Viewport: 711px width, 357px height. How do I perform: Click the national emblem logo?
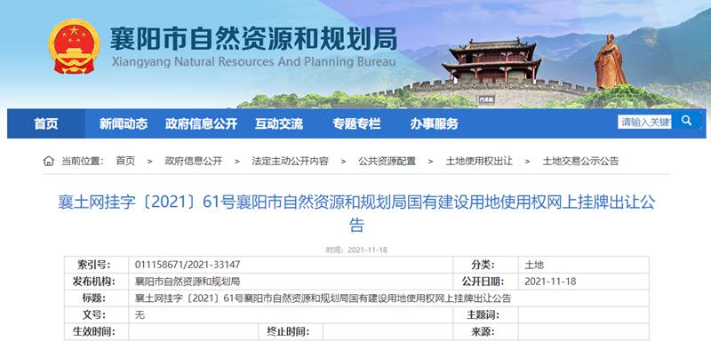pos(75,49)
